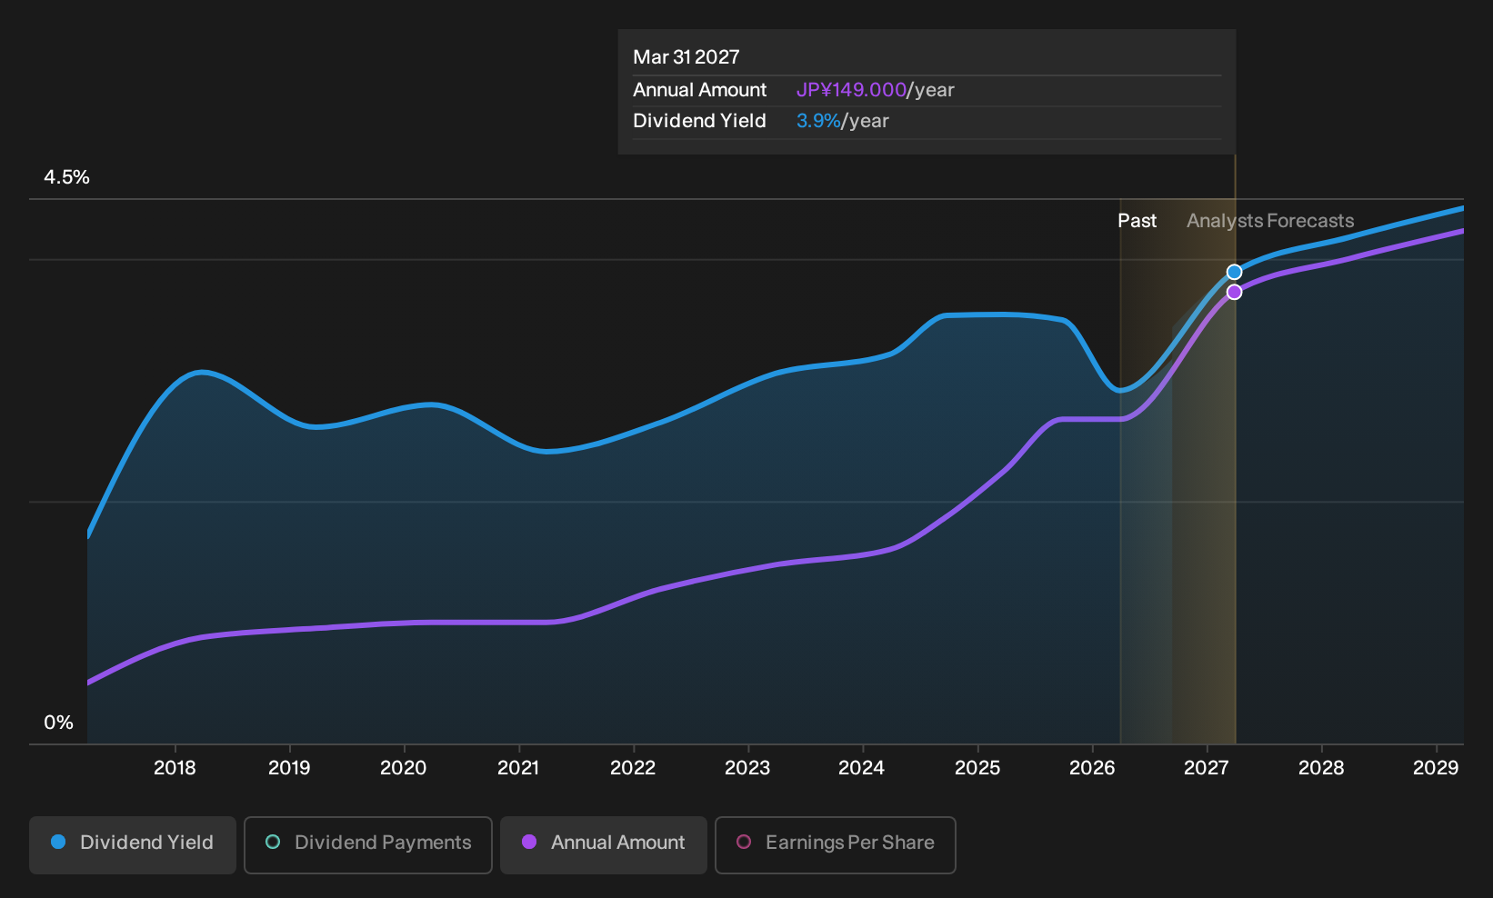
Task: Click the 2020 x-axis label
Action: (x=403, y=768)
